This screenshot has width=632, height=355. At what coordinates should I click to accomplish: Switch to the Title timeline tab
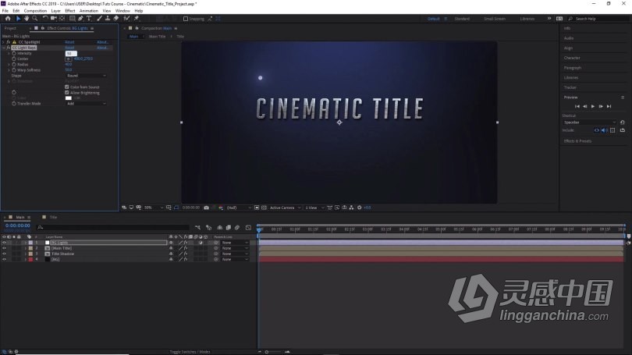click(x=53, y=217)
